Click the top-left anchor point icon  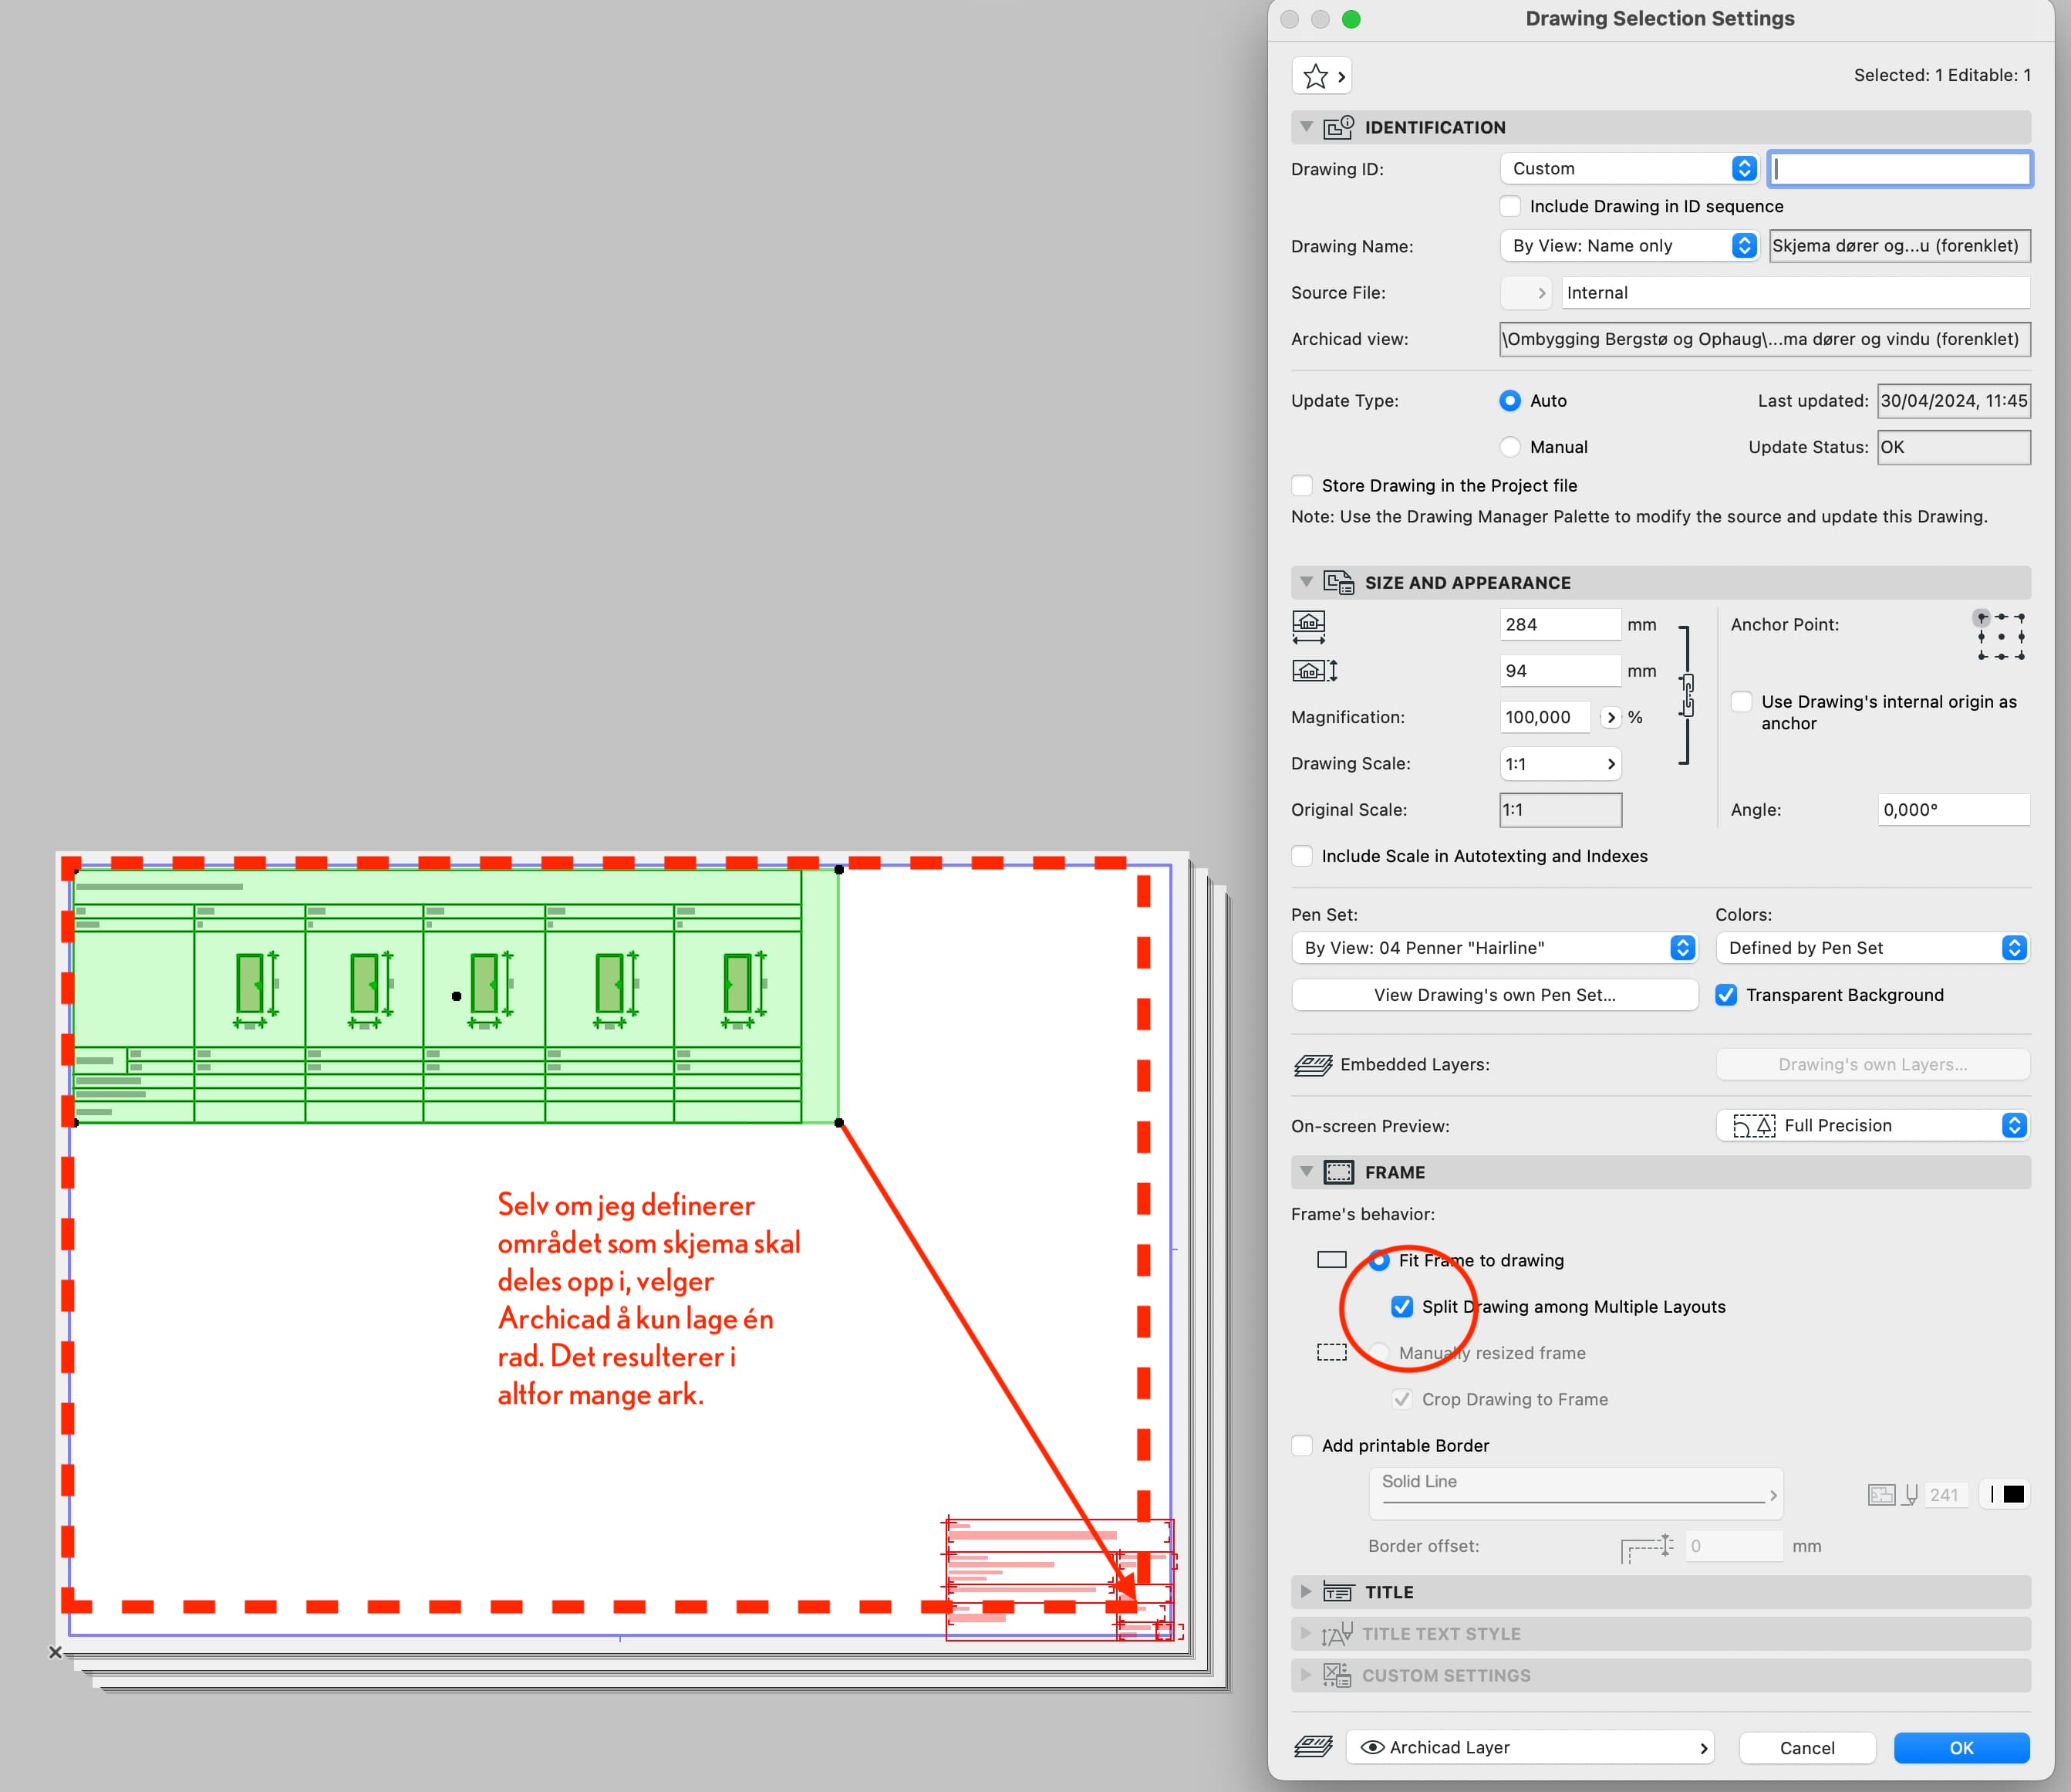pyautogui.click(x=1981, y=618)
